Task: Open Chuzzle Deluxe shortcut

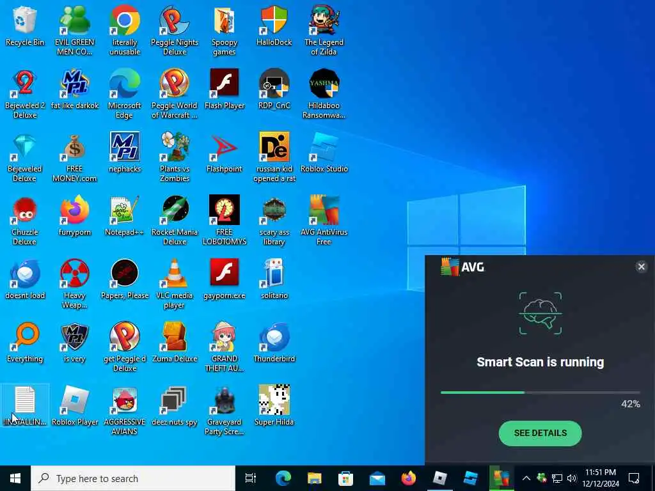Action: point(25,220)
